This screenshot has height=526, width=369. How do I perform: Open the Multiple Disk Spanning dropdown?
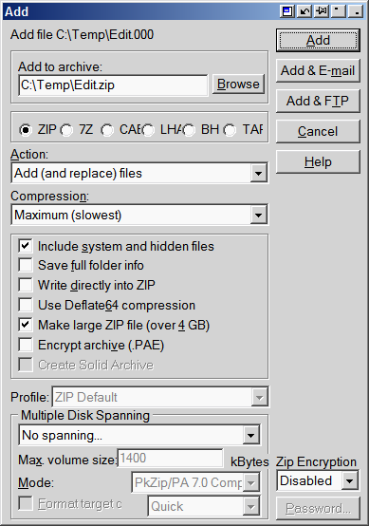pos(251,436)
